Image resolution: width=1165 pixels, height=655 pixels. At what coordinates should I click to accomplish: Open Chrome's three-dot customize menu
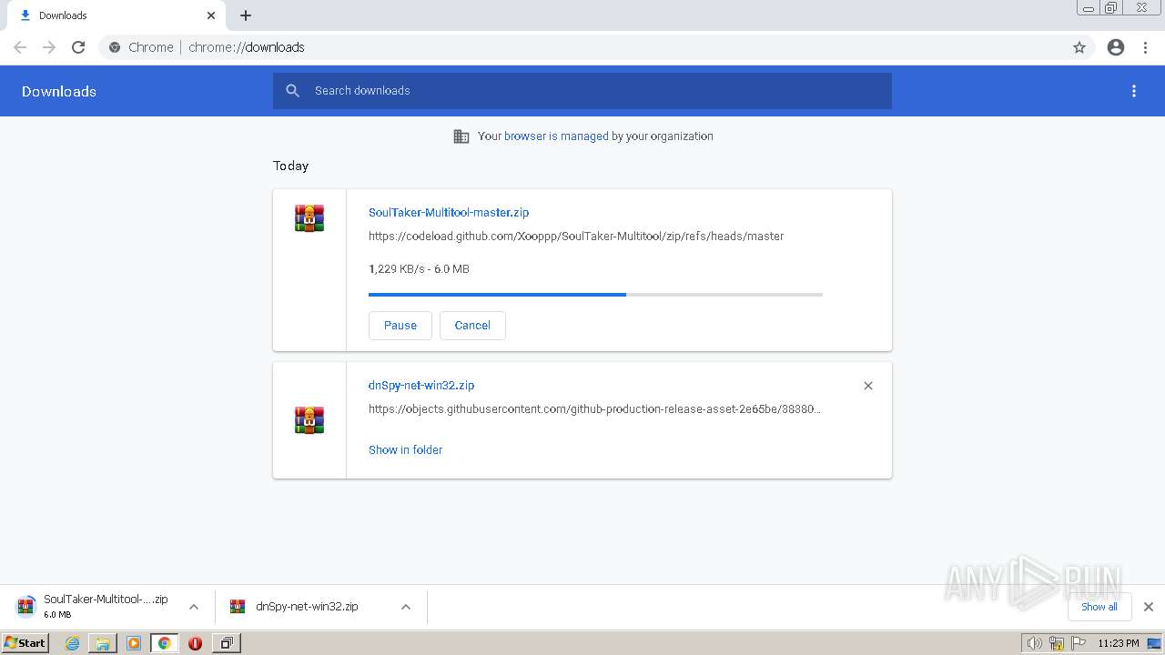[1145, 47]
